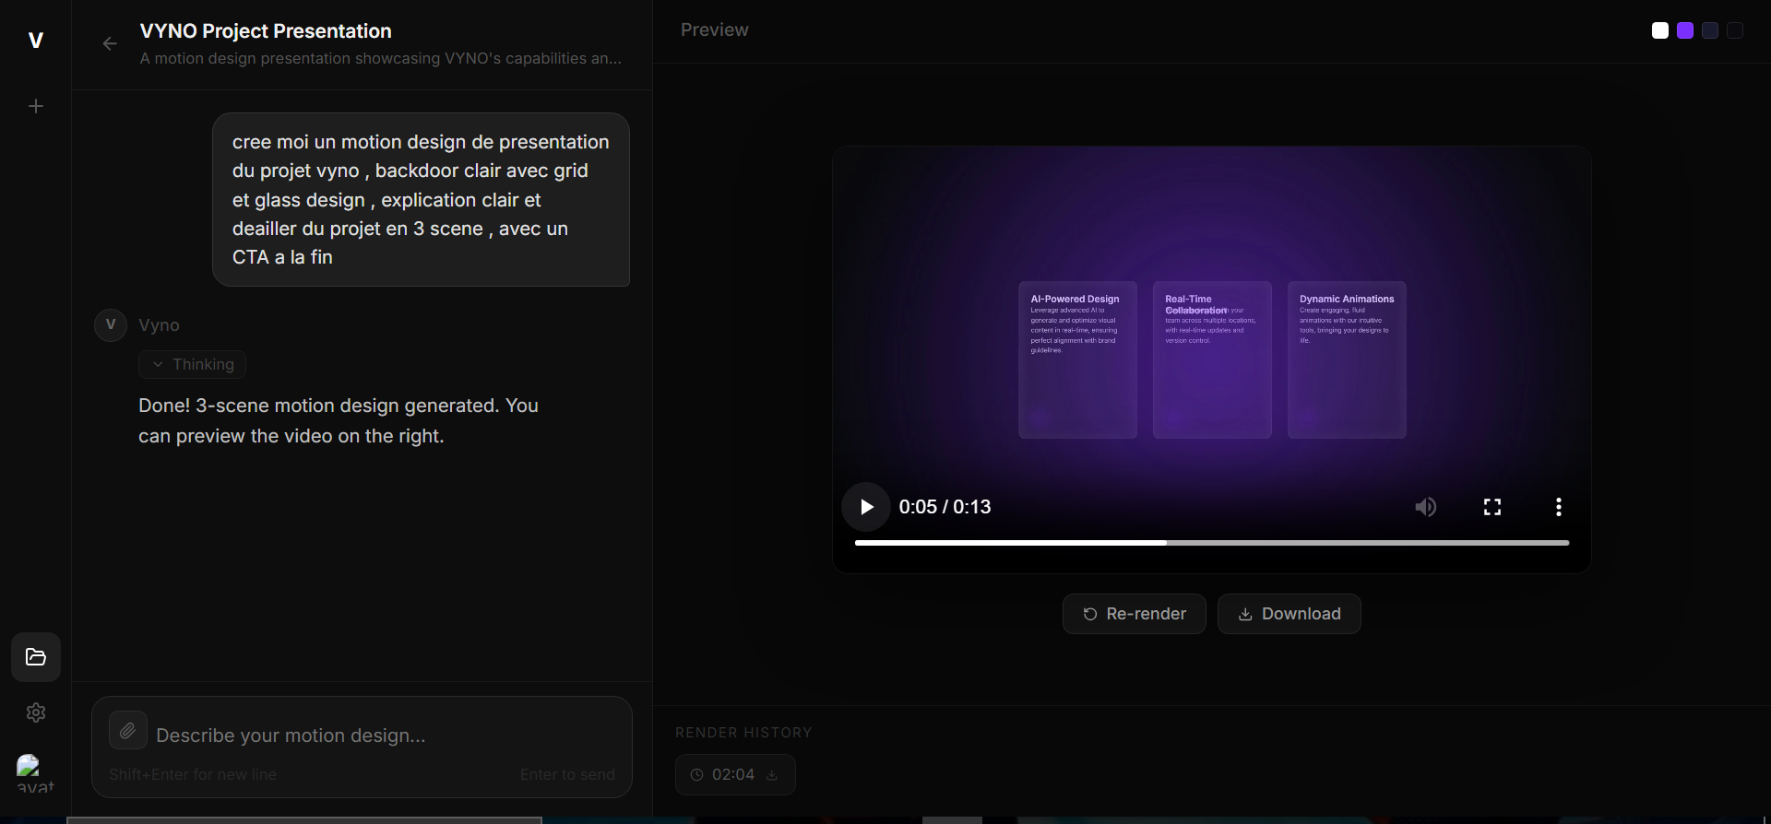The width and height of the screenshot is (1771, 824).
Task: Start a new project with plus icon
Action: 36,106
